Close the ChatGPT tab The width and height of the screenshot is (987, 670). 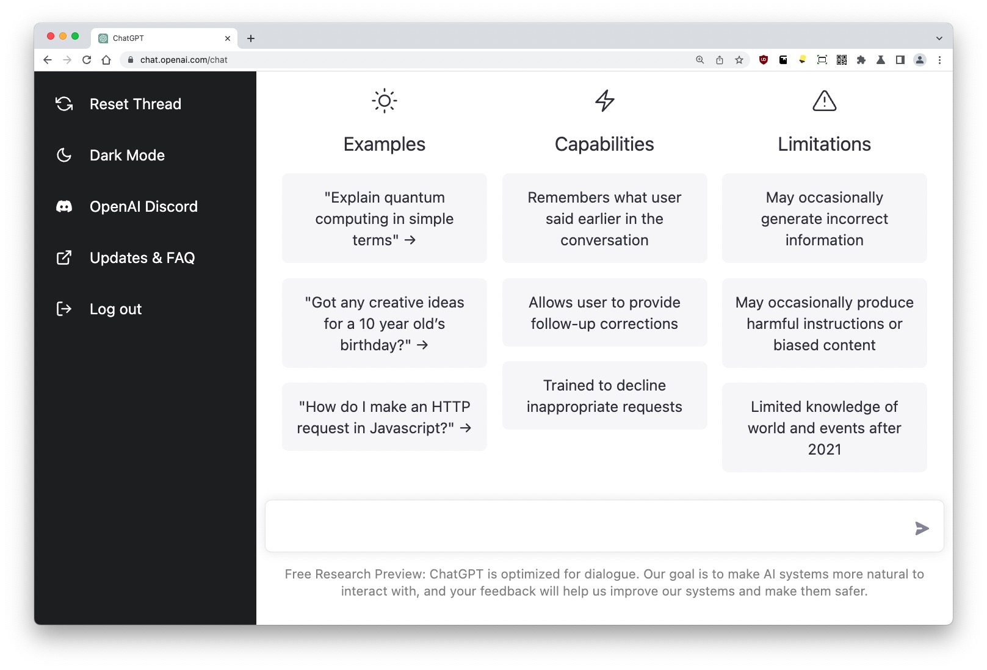[228, 38]
